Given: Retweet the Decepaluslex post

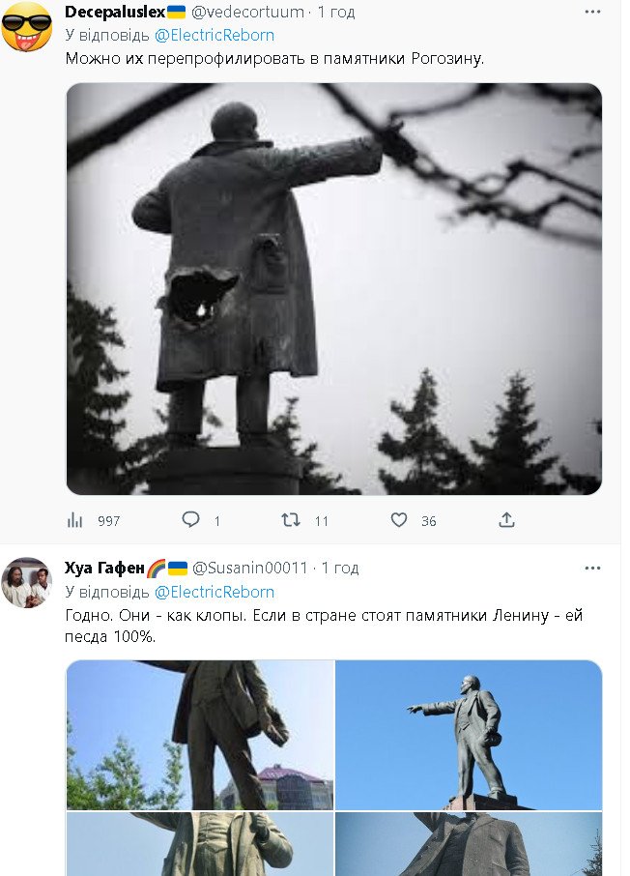Looking at the screenshot, I should click(x=291, y=521).
